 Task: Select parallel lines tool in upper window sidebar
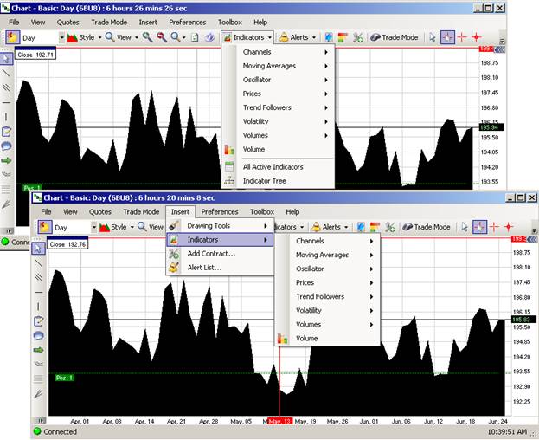tap(6, 87)
